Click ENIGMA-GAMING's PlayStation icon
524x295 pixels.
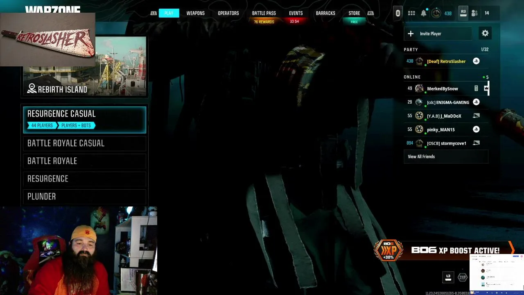click(476, 102)
